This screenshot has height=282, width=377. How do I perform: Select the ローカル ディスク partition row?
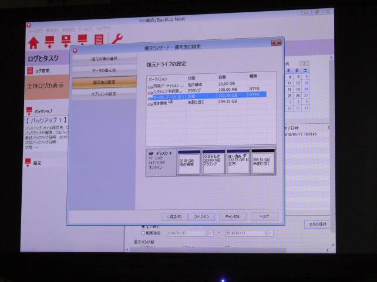click(x=207, y=96)
